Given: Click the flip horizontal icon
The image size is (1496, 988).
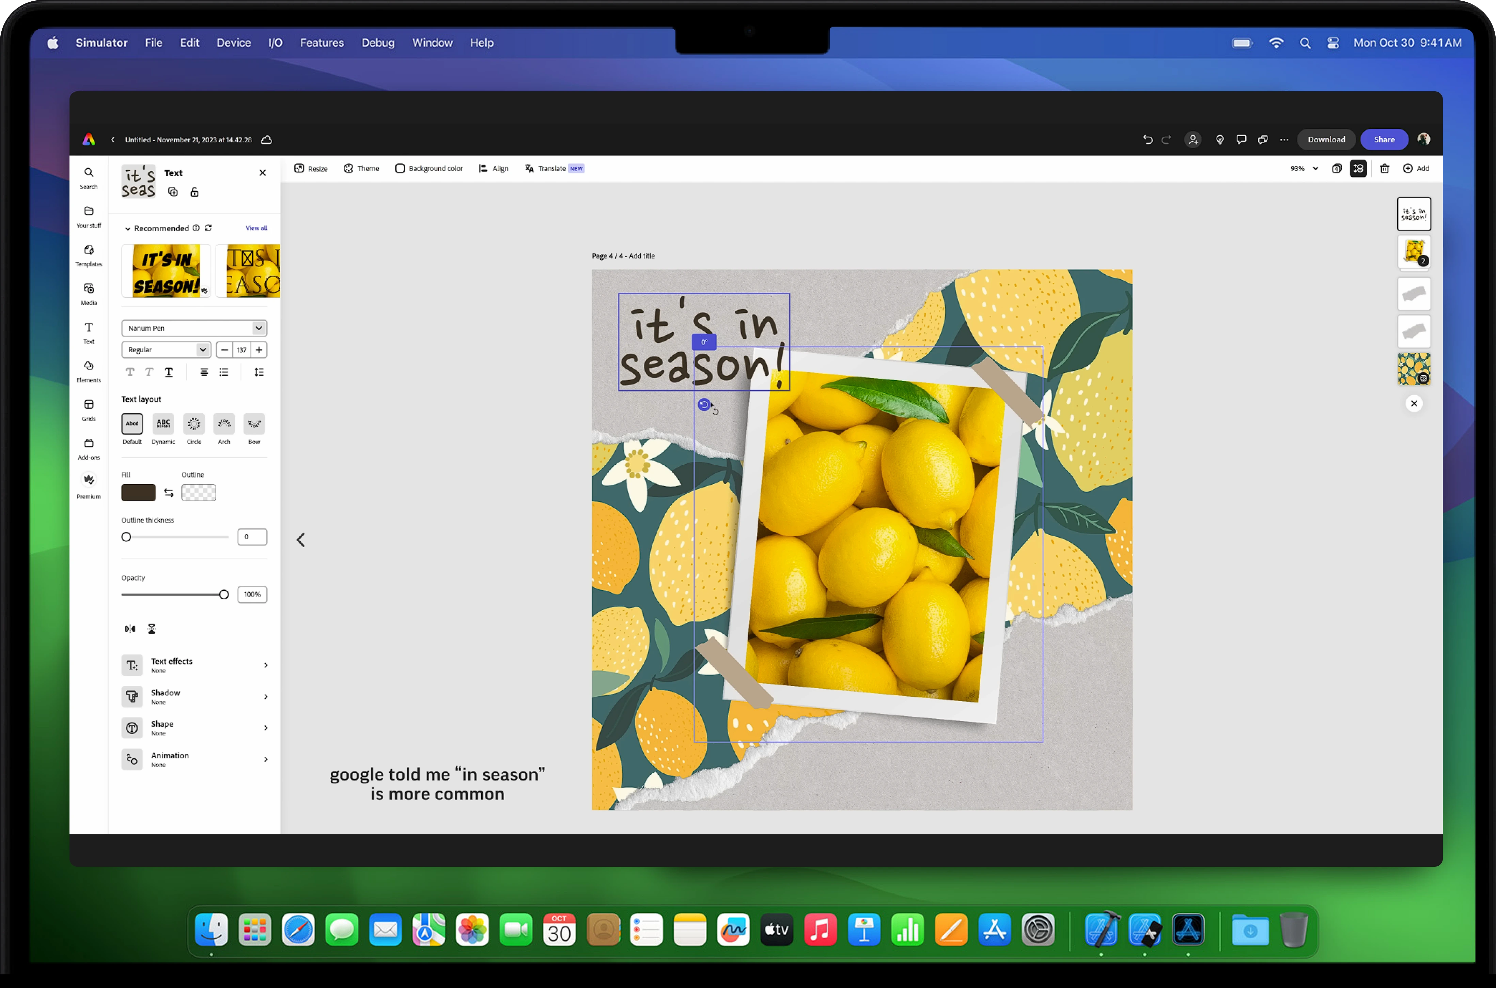Looking at the screenshot, I should pos(130,628).
